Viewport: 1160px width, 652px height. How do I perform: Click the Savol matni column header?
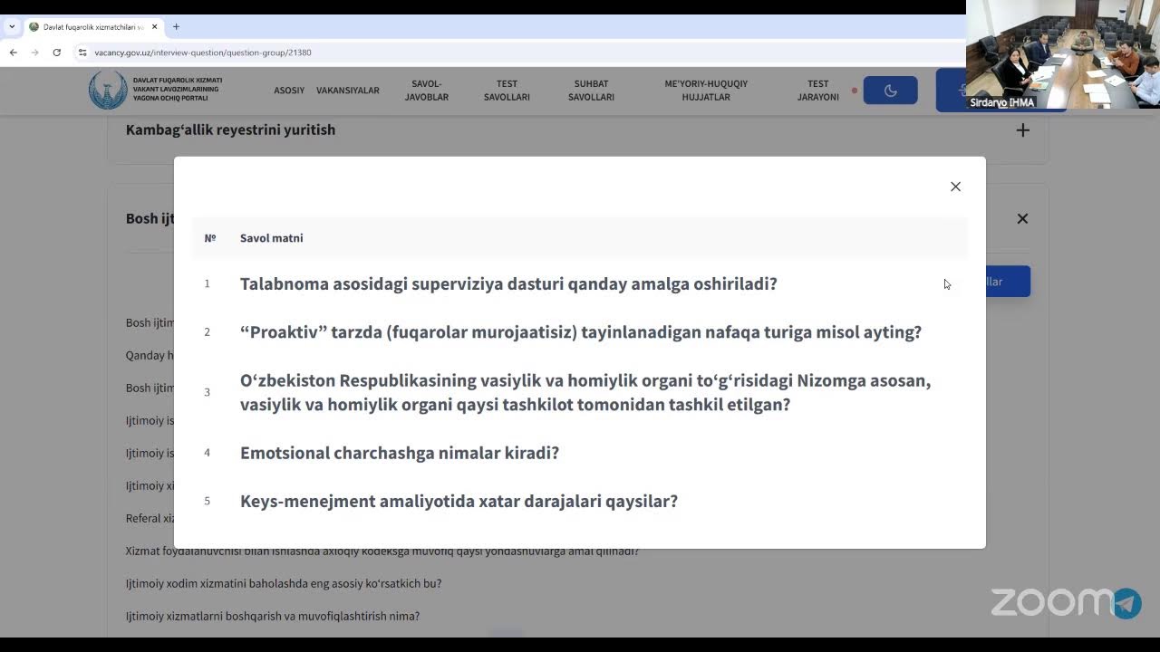click(x=271, y=238)
